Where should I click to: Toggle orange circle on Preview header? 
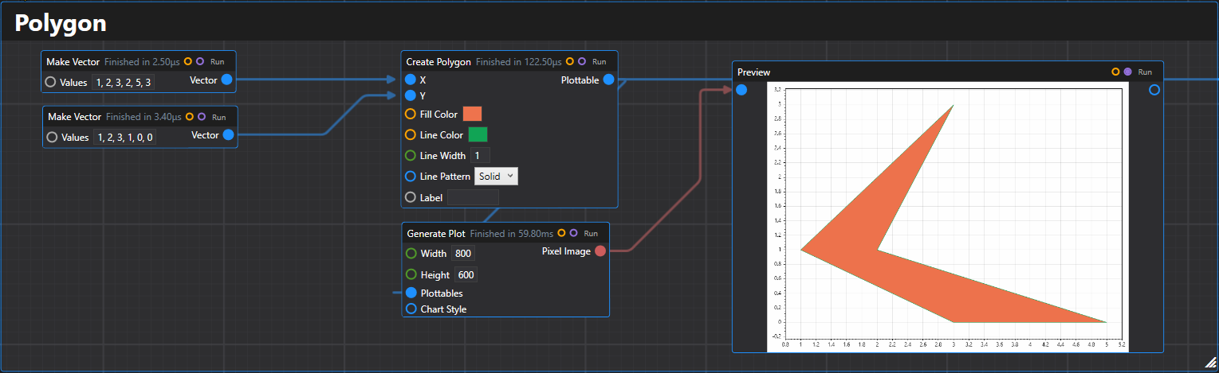[x=1115, y=72]
